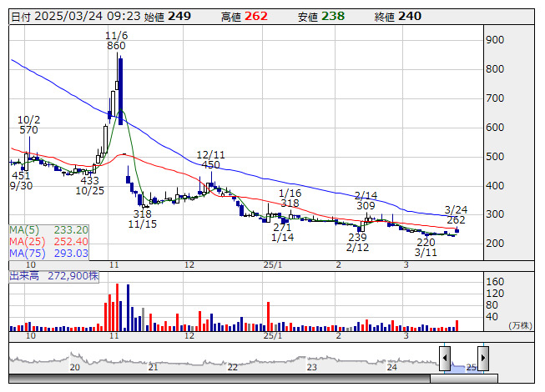Screen dimensions: 545x392
Task: Jump to year 22 in navigator timeline
Action: (232, 367)
